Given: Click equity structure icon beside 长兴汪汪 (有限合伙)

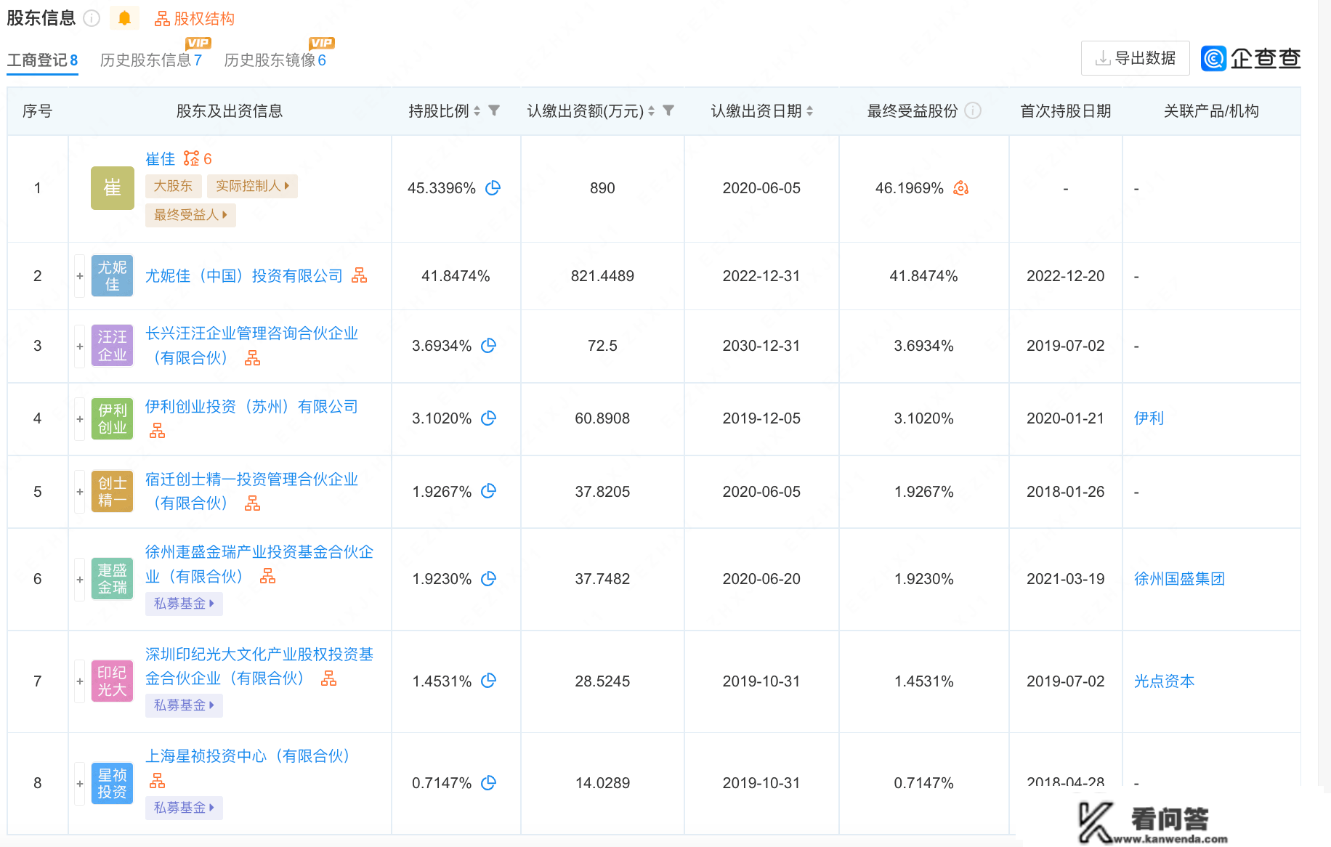Looking at the screenshot, I should point(252,358).
